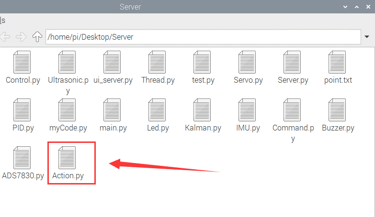Click the PID.py file name label

pyautogui.click(x=23, y=128)
